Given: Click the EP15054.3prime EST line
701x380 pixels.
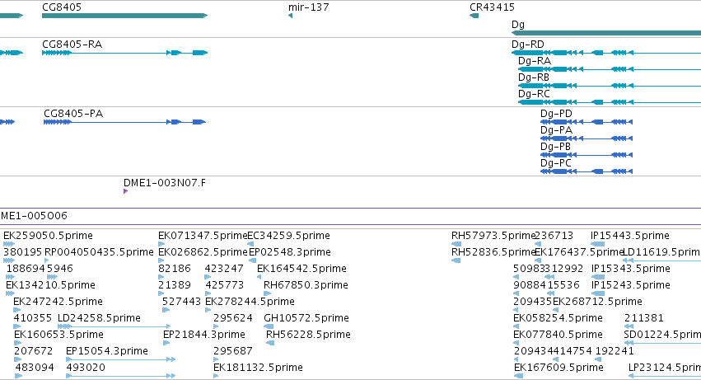Looking at the screenshot, I should [x=120, y=359].
